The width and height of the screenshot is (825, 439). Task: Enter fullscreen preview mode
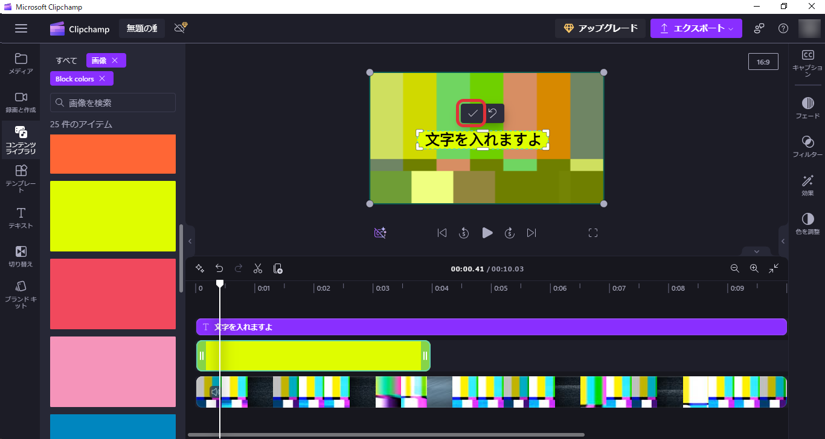coord(593,233)
